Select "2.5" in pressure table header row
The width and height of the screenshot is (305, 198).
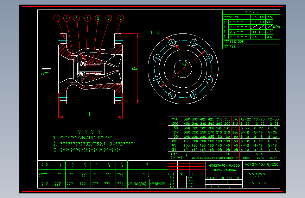[269, 17]
